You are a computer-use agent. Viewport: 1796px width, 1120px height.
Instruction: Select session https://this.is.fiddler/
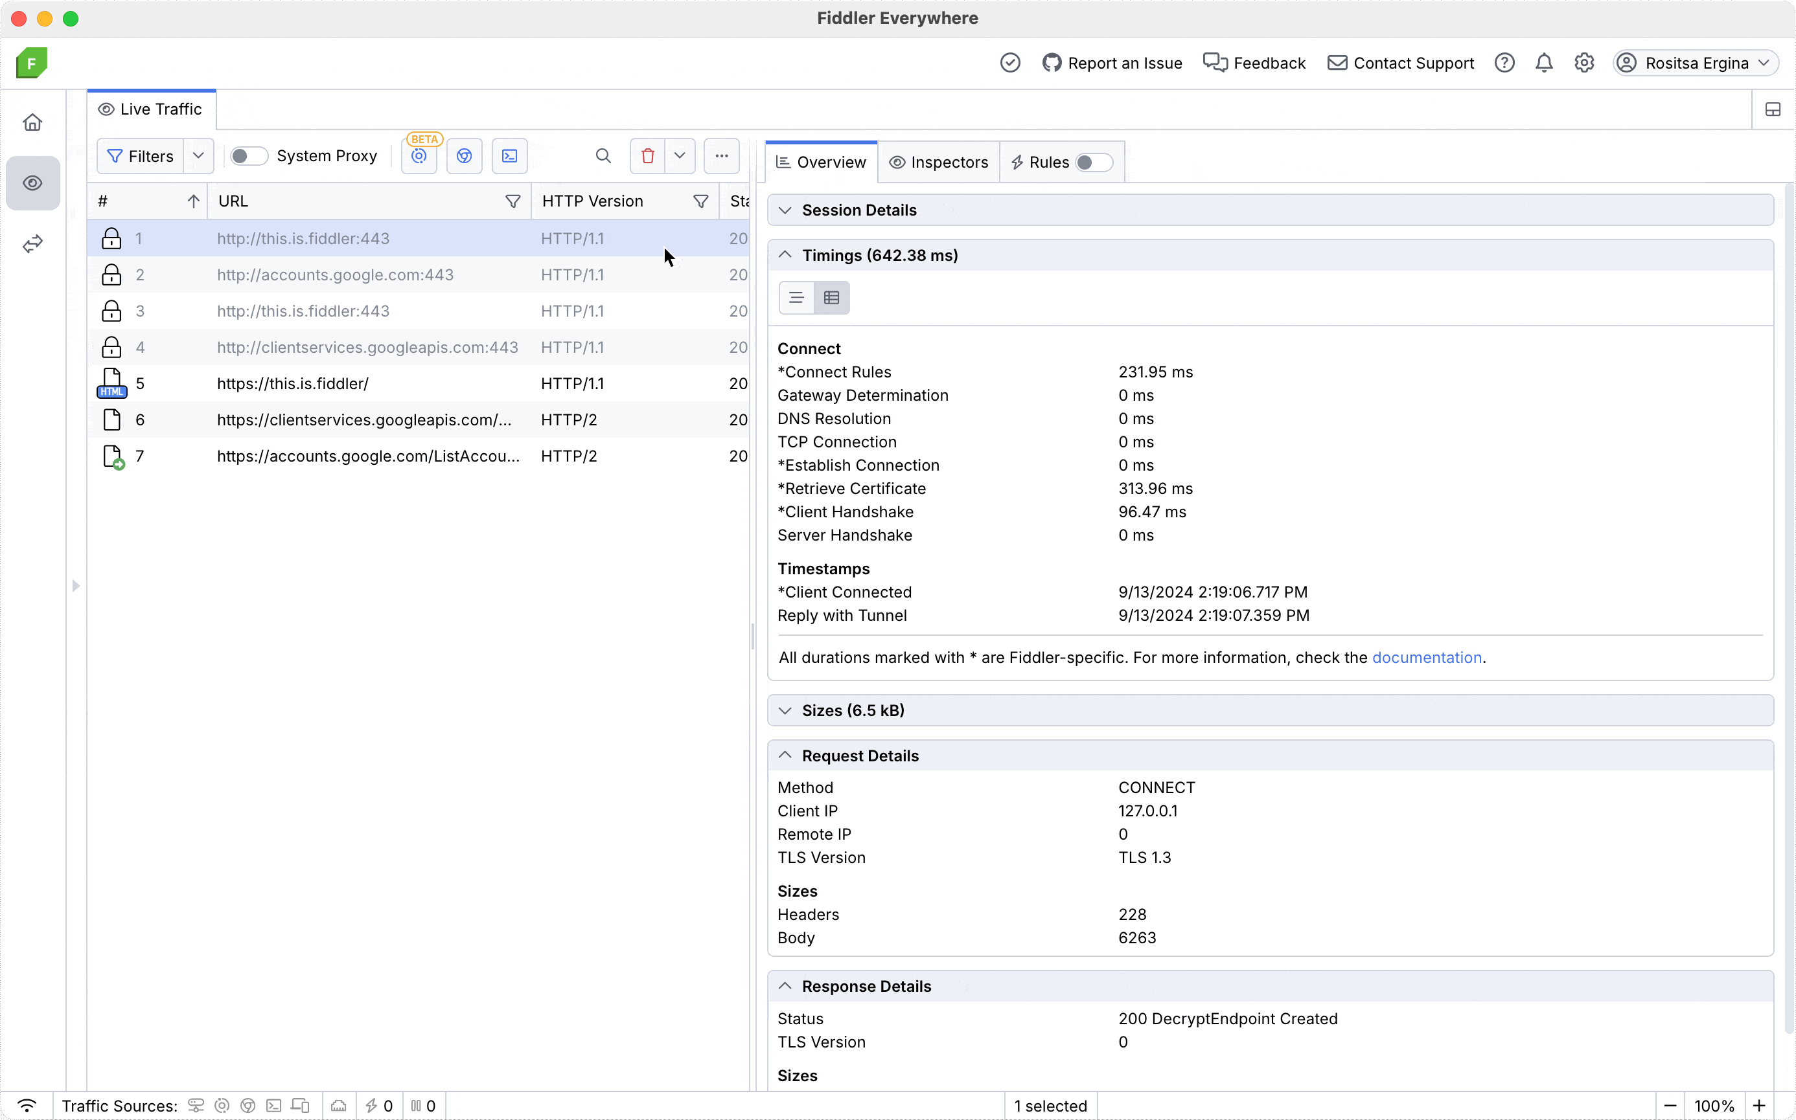coord(419,384)
